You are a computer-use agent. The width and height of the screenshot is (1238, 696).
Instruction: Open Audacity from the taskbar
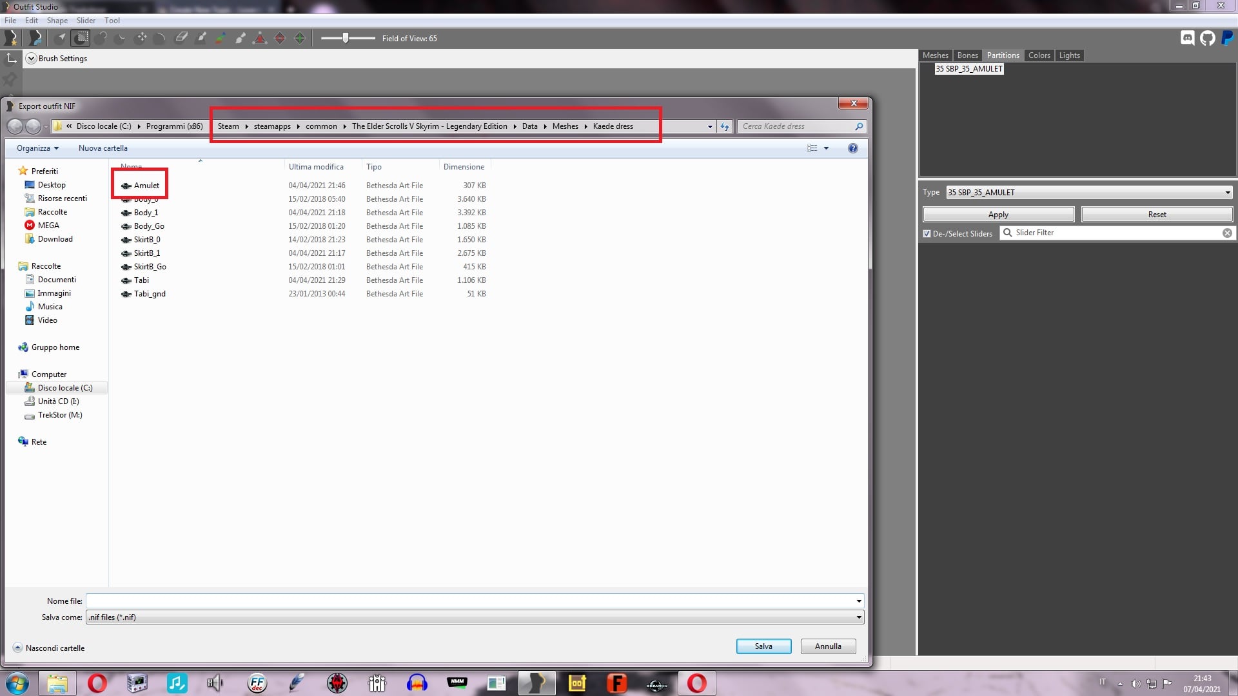pos(417,683)
